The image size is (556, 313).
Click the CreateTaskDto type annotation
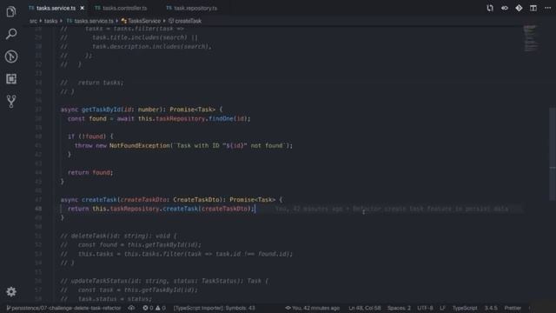pos(196,200)
